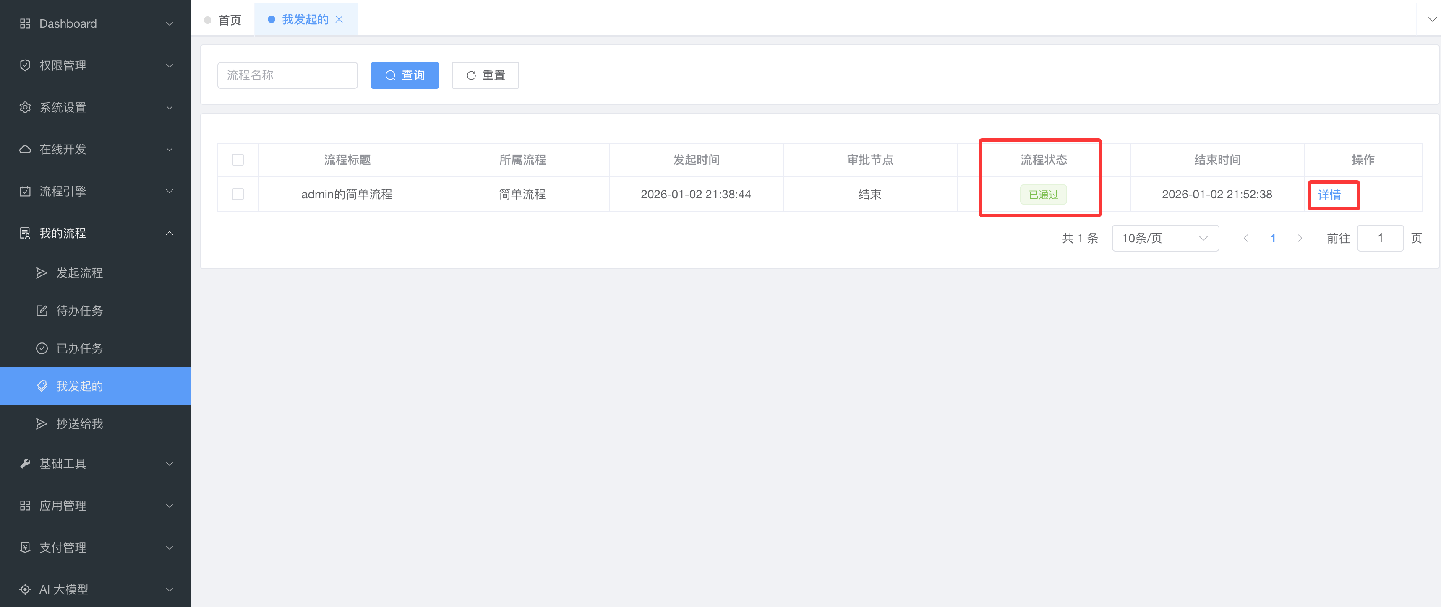1441x607 pixels.
Task: Click the checkmark circle icon for 已办任务
Action: pyautogui.click(x=42, y=348)
